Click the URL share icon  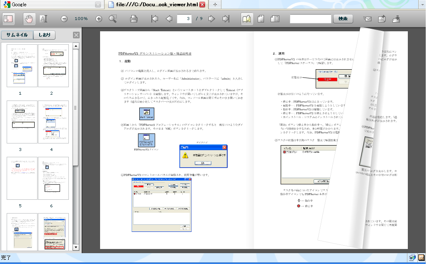382,19
